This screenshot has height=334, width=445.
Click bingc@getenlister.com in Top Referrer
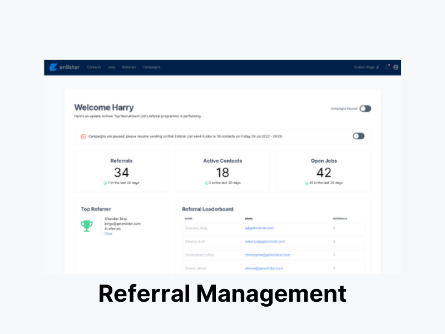122,224
